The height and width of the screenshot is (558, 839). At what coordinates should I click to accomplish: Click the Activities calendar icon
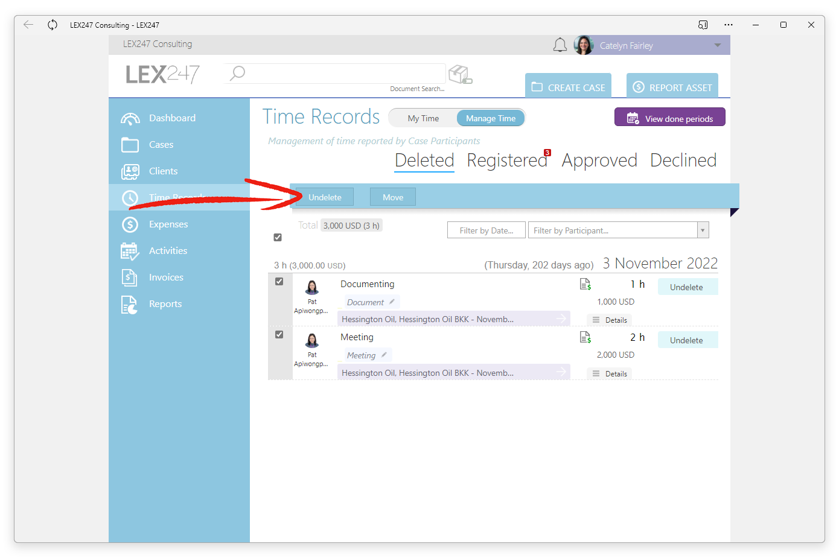pyautogui.click(x=130, y=251)
